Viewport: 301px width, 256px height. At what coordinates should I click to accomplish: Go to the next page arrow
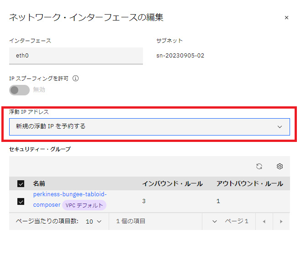tap(281, 221)
